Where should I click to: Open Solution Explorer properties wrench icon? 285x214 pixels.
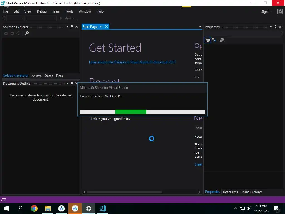[27, 33]
